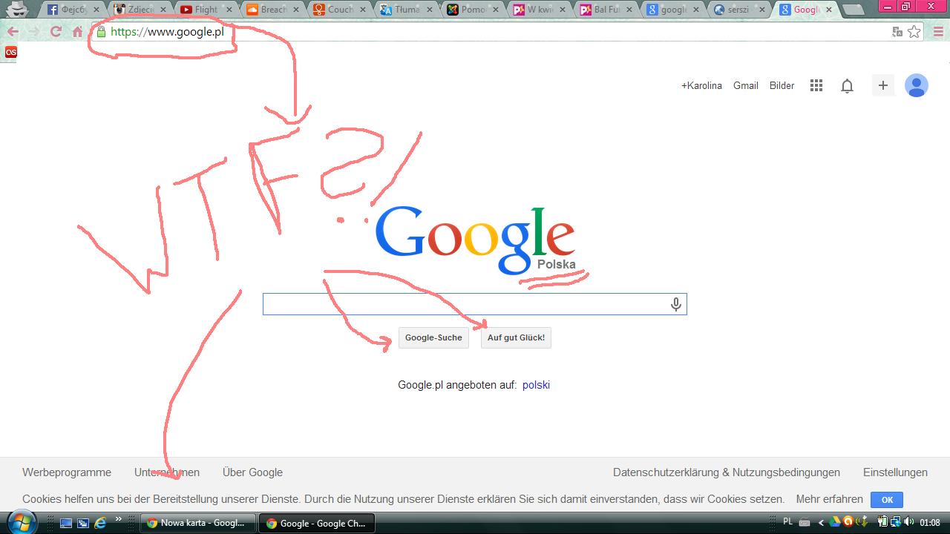This screenshot has width=950, height=534.
Task: Click the Auf gut Glück! button
Action: point(516,337)
